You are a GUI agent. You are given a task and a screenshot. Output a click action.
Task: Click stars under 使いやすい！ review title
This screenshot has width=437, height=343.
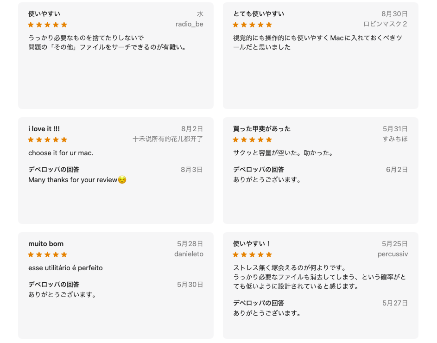click(x=253, y=254)
